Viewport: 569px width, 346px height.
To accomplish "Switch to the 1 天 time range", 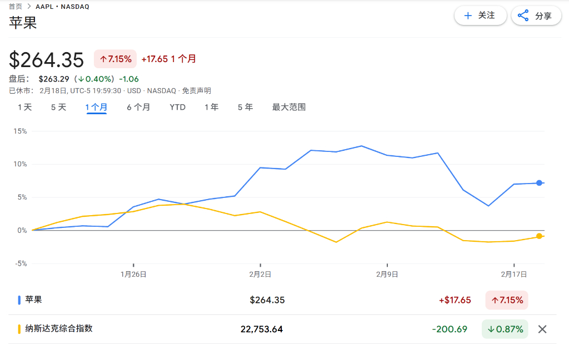I will point(25,107).
